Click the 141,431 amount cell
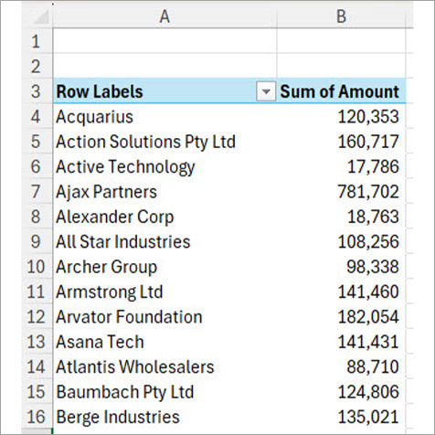The image size is (435, 435). click(x=342, y=341)
